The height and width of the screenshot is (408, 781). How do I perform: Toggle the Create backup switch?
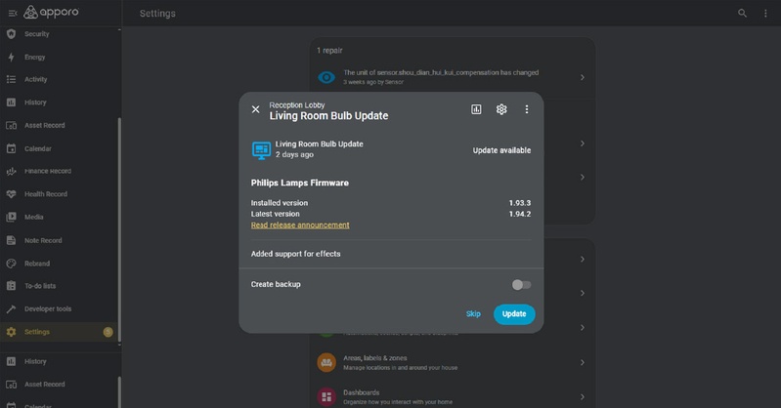(522, 285)
